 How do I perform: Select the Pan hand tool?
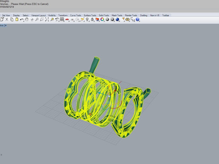point(27,20)
